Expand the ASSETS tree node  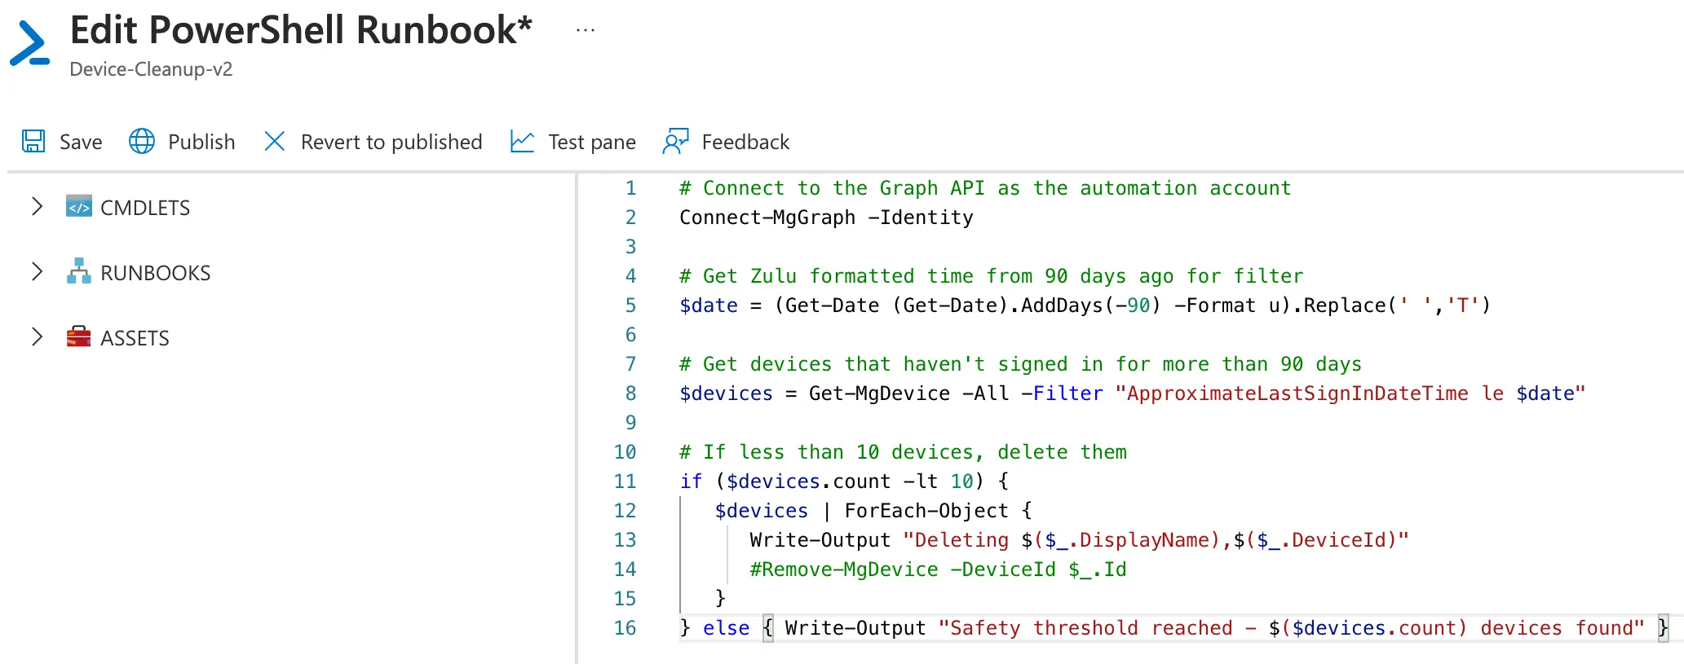point(37,337)
